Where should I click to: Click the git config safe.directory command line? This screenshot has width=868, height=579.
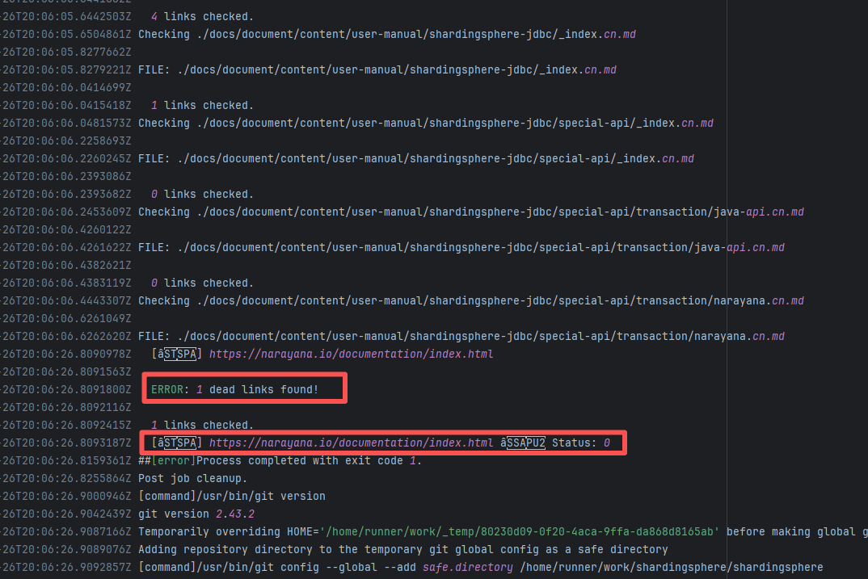[x=480, y=567]
